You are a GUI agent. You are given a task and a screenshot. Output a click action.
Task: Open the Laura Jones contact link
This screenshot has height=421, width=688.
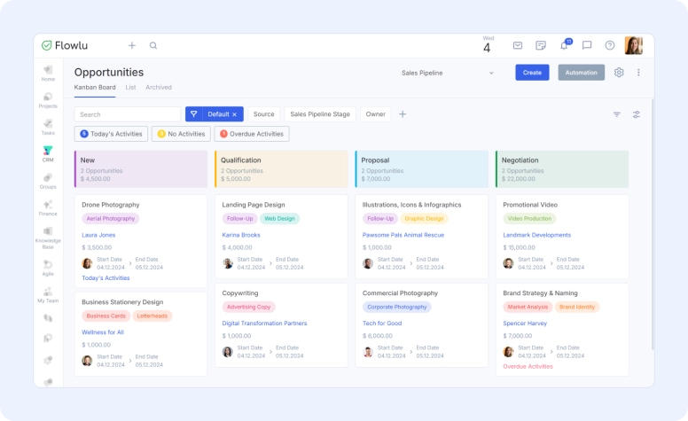(x=98, y=235)
